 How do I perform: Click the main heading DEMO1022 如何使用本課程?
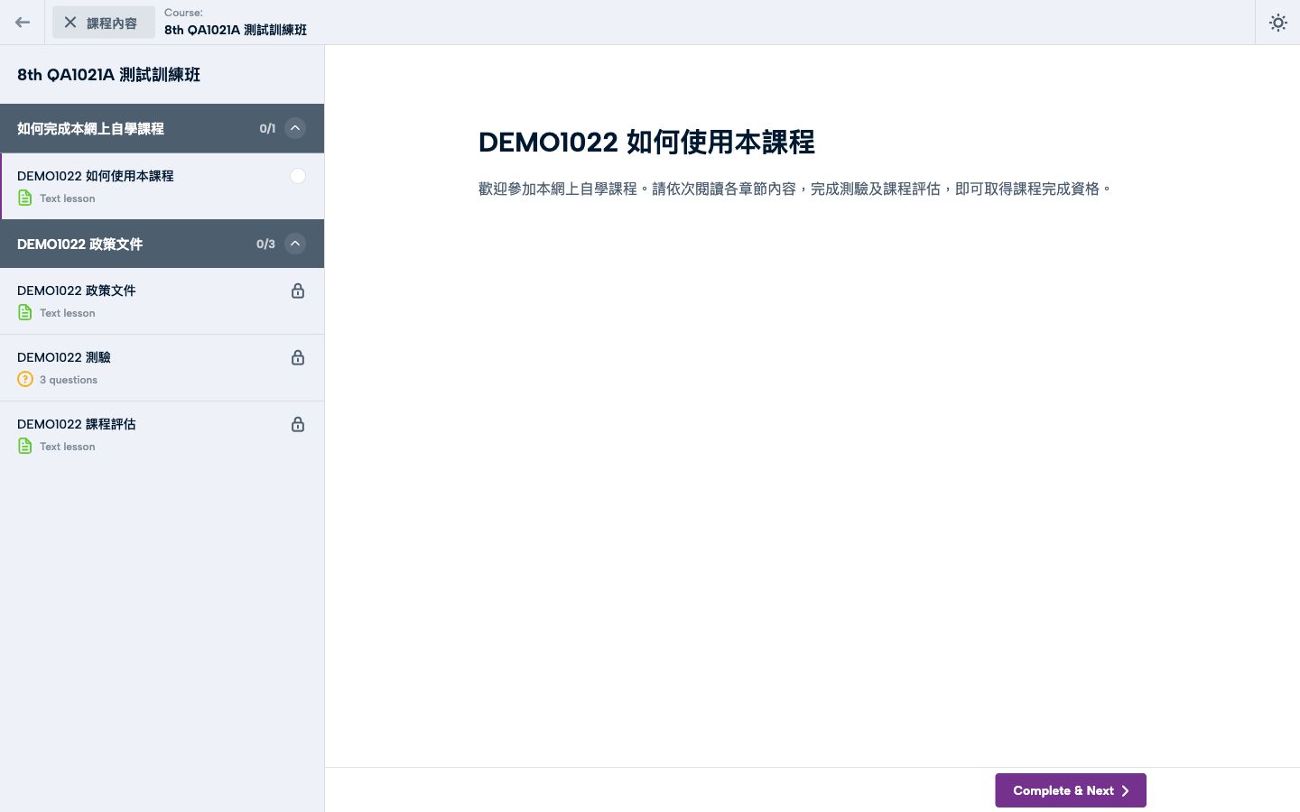pyautogui.click(x=646, y=142)
